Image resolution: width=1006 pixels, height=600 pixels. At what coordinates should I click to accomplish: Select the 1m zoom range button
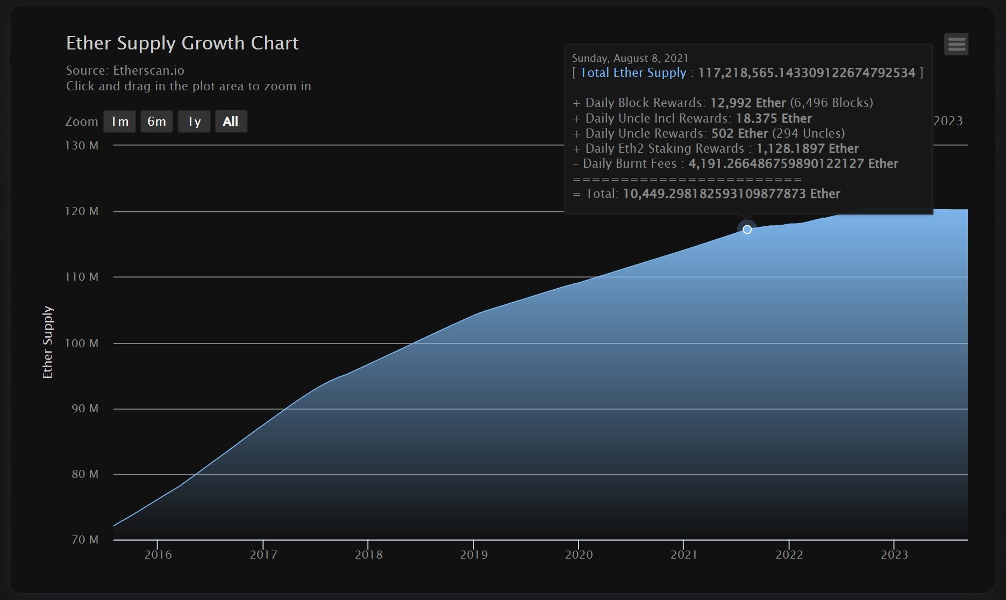(119, 122)
